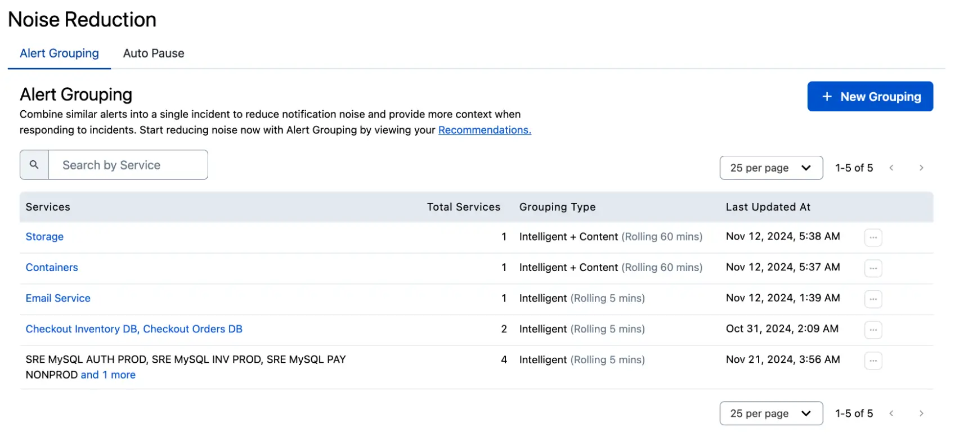Select the Alert Grouping tab
Viewport: 955px width, 437px height.
click(x=59, y=53)
